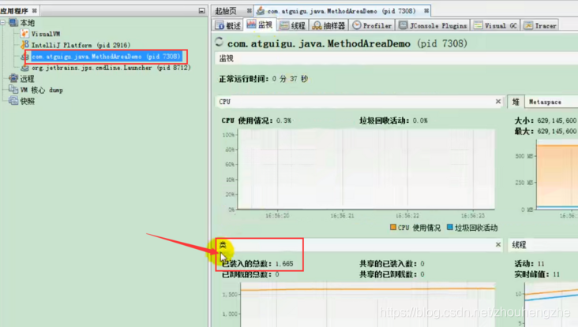Click the 垃圾回收活动 0.0% value
The image size is (578, 327).
click(x=420, y=121)
